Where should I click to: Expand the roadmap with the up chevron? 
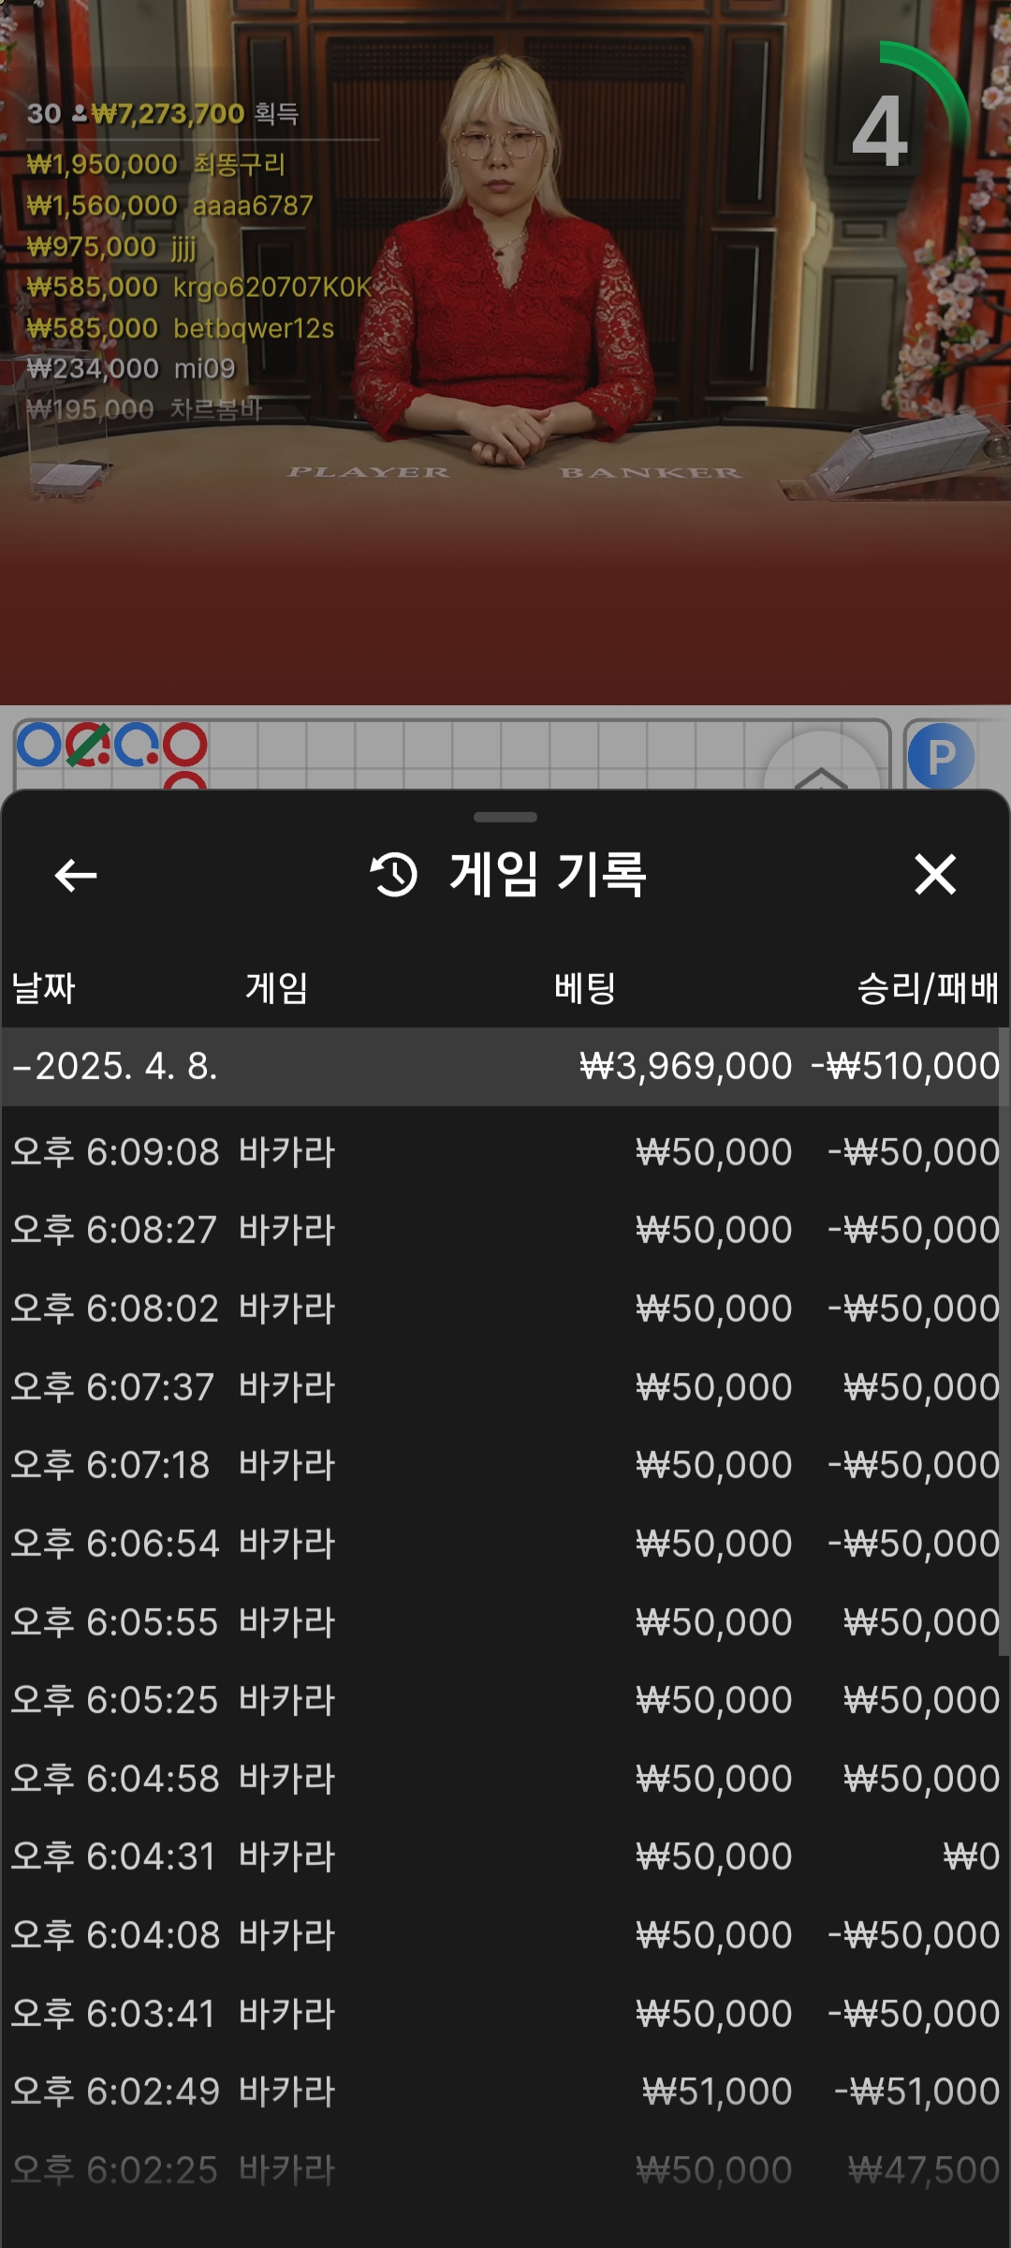[821, 775]
